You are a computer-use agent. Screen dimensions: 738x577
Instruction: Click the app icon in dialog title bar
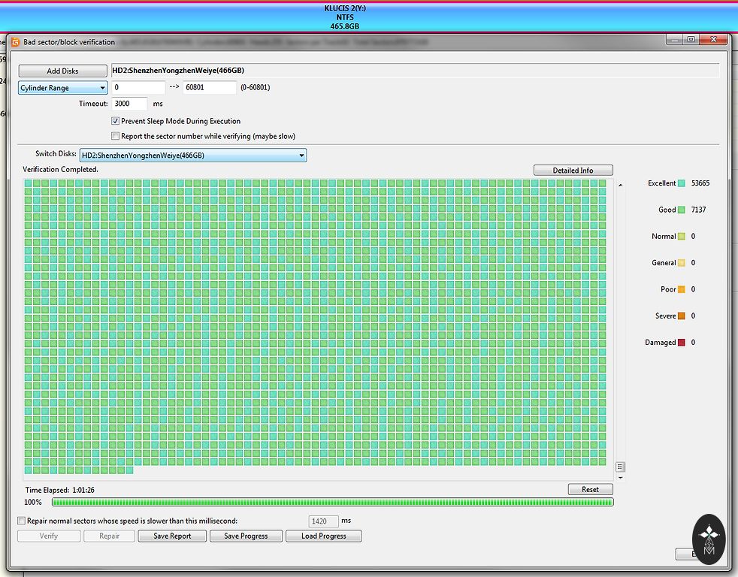(15, 42)
